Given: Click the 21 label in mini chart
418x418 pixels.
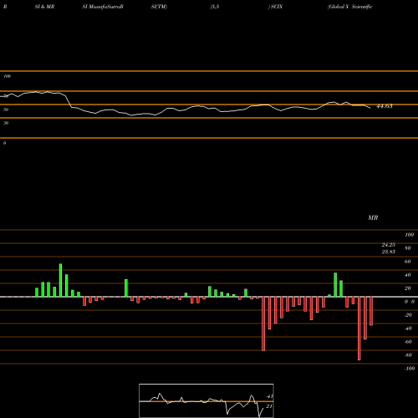Looking at the screenshot, I should tap(269, 406).
